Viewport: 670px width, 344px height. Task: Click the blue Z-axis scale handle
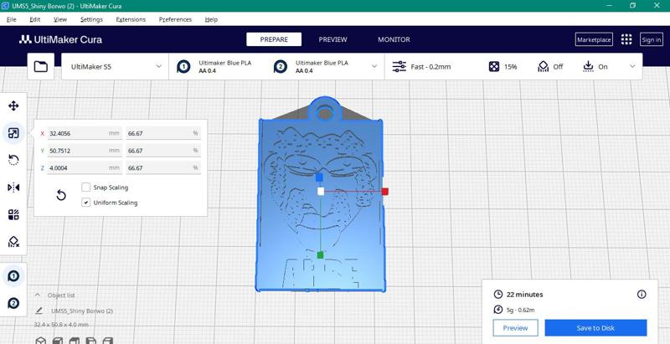tap(319, 177)
